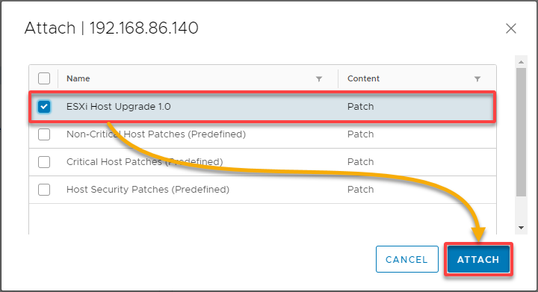The image size is (538, 292).
Task: Click the scrollbar up arrow
Action: pyautogui.click(x=522, y=62)
